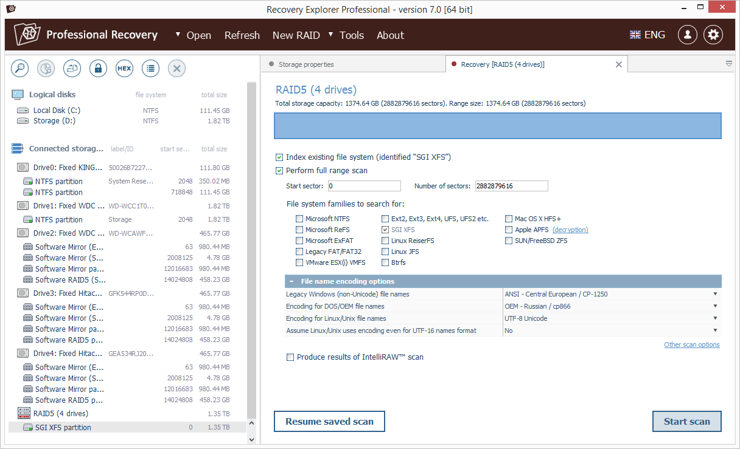Click the deselect X icon in the sidebar toolbar

point(176,68)
